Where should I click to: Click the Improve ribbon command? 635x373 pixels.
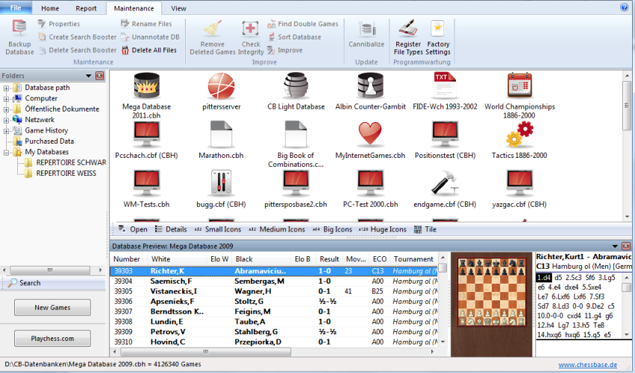285,50
